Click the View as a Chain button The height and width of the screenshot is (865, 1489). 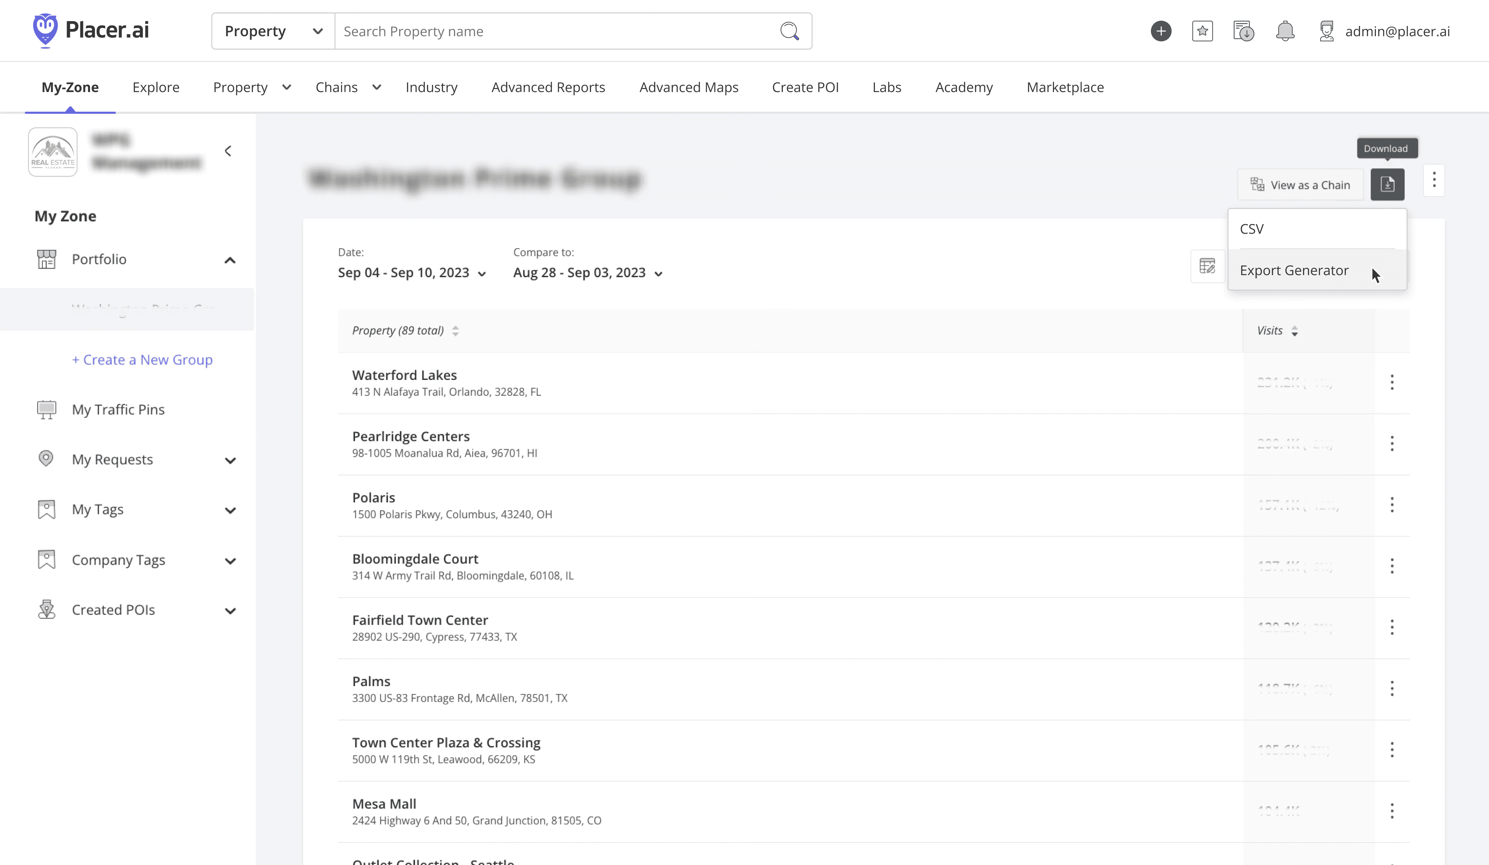[1300, 185]
